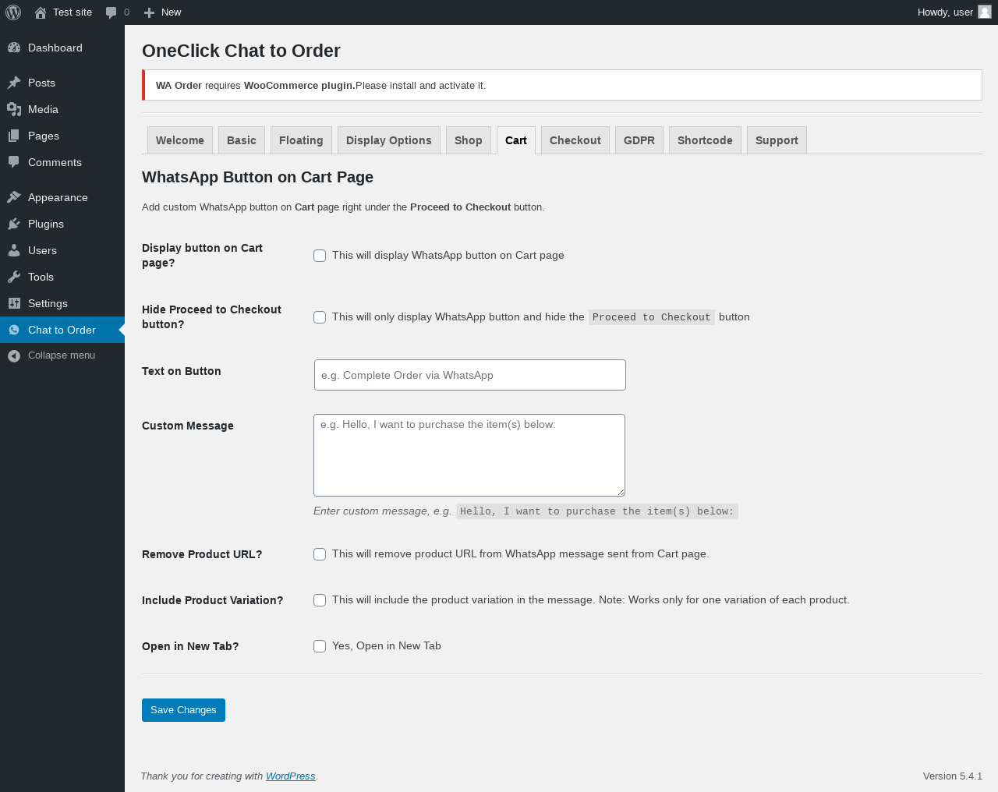Click the home icon beside Test site
Viewport: 998px width, 792px height.
click(41, 12)
